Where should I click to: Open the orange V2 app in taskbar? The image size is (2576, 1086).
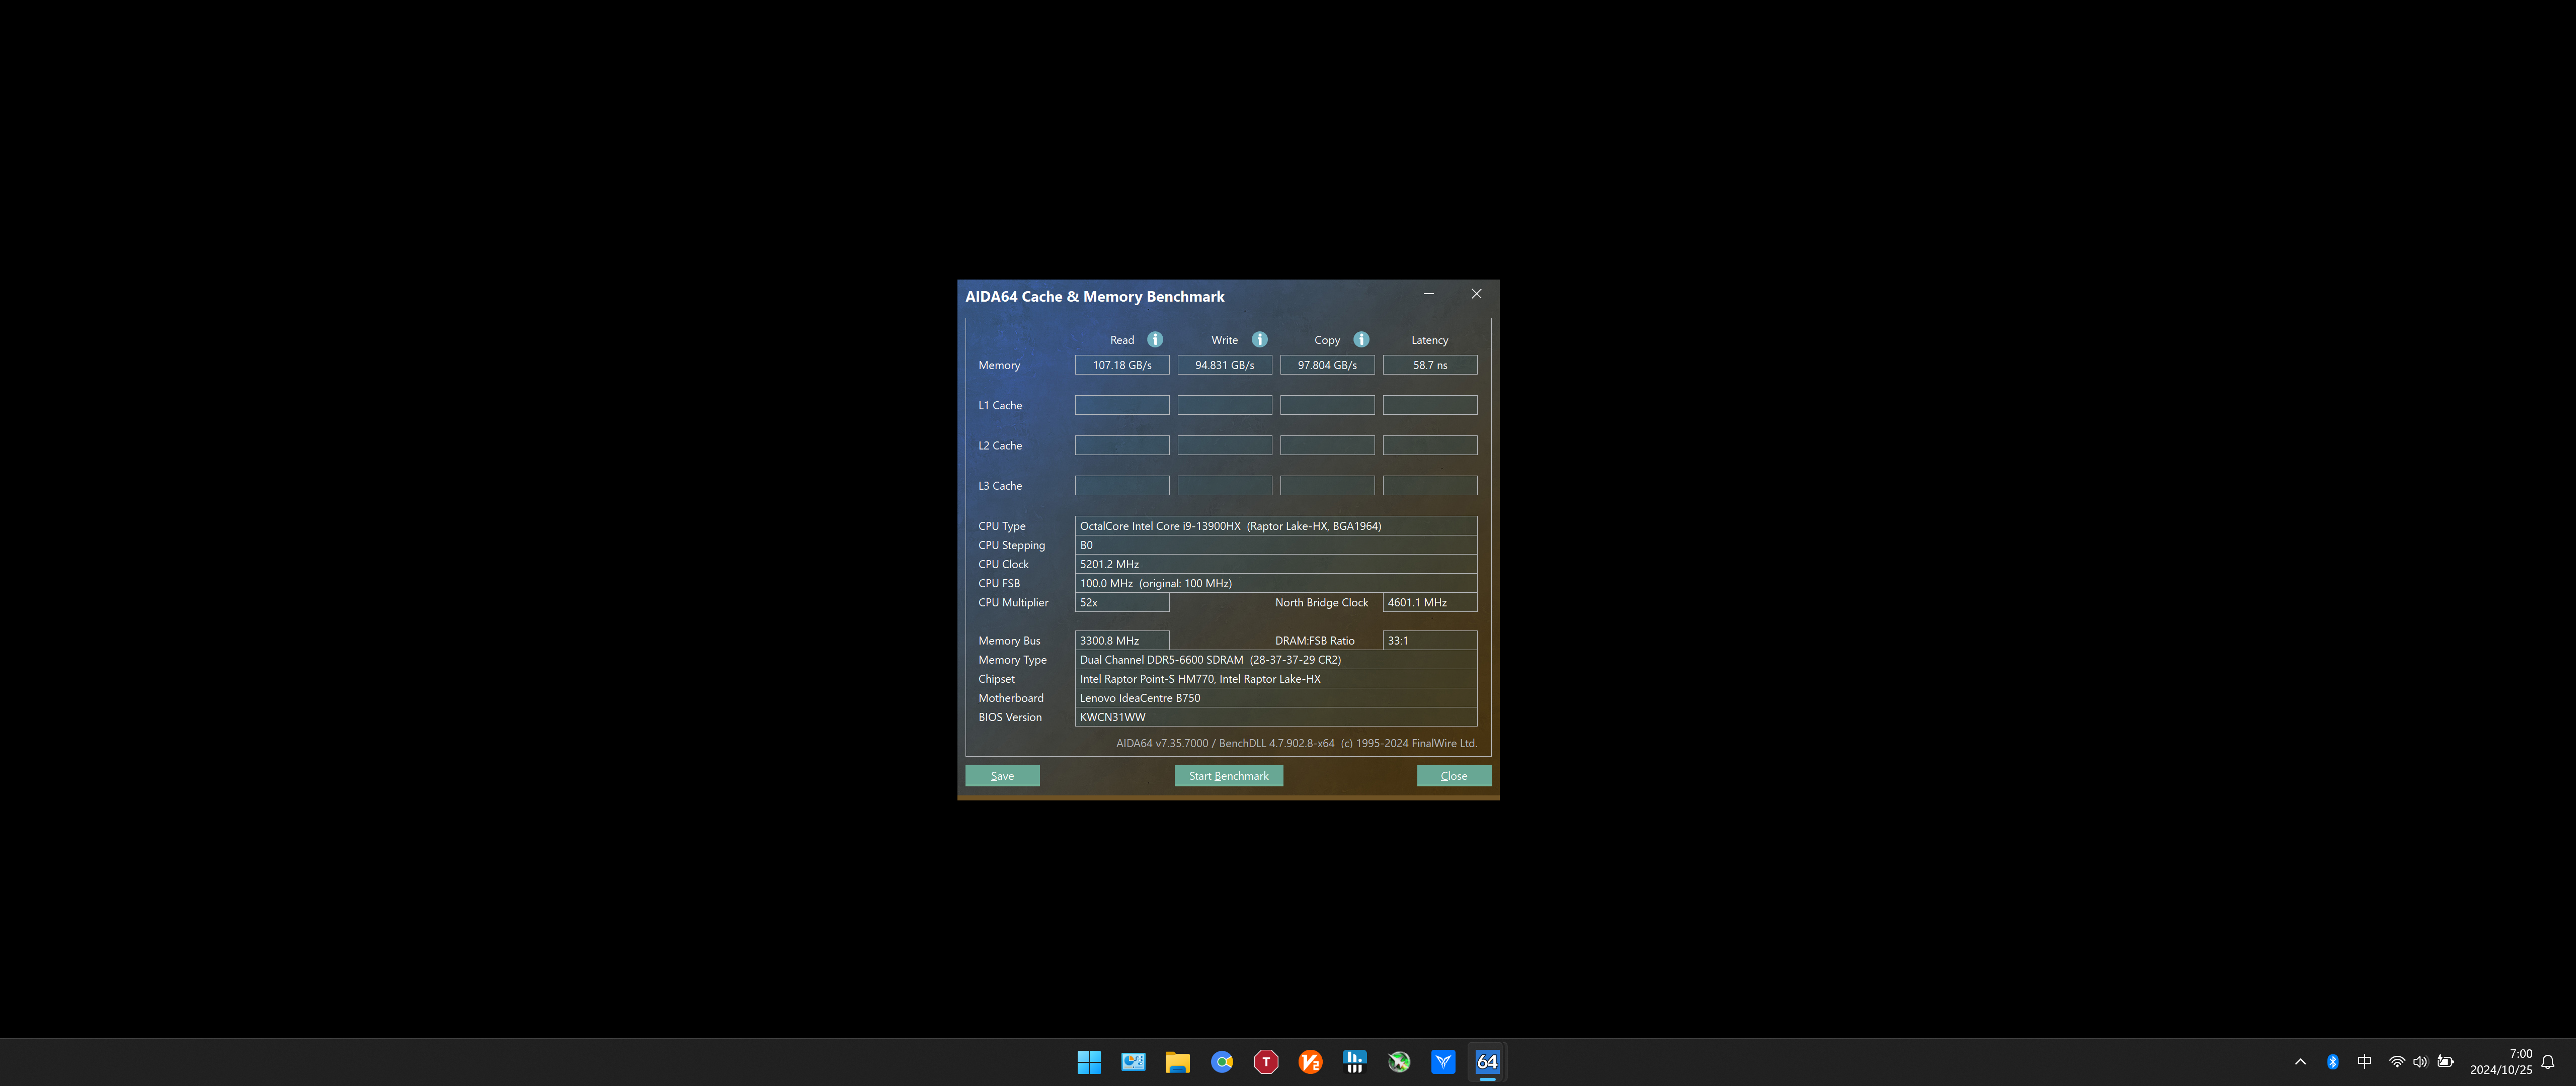coord(1310,1062)
